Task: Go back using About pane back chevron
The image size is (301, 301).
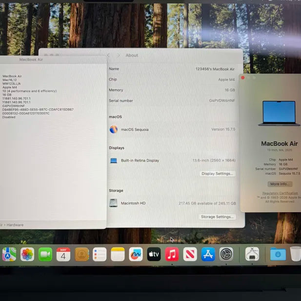Action: (108, 56)
